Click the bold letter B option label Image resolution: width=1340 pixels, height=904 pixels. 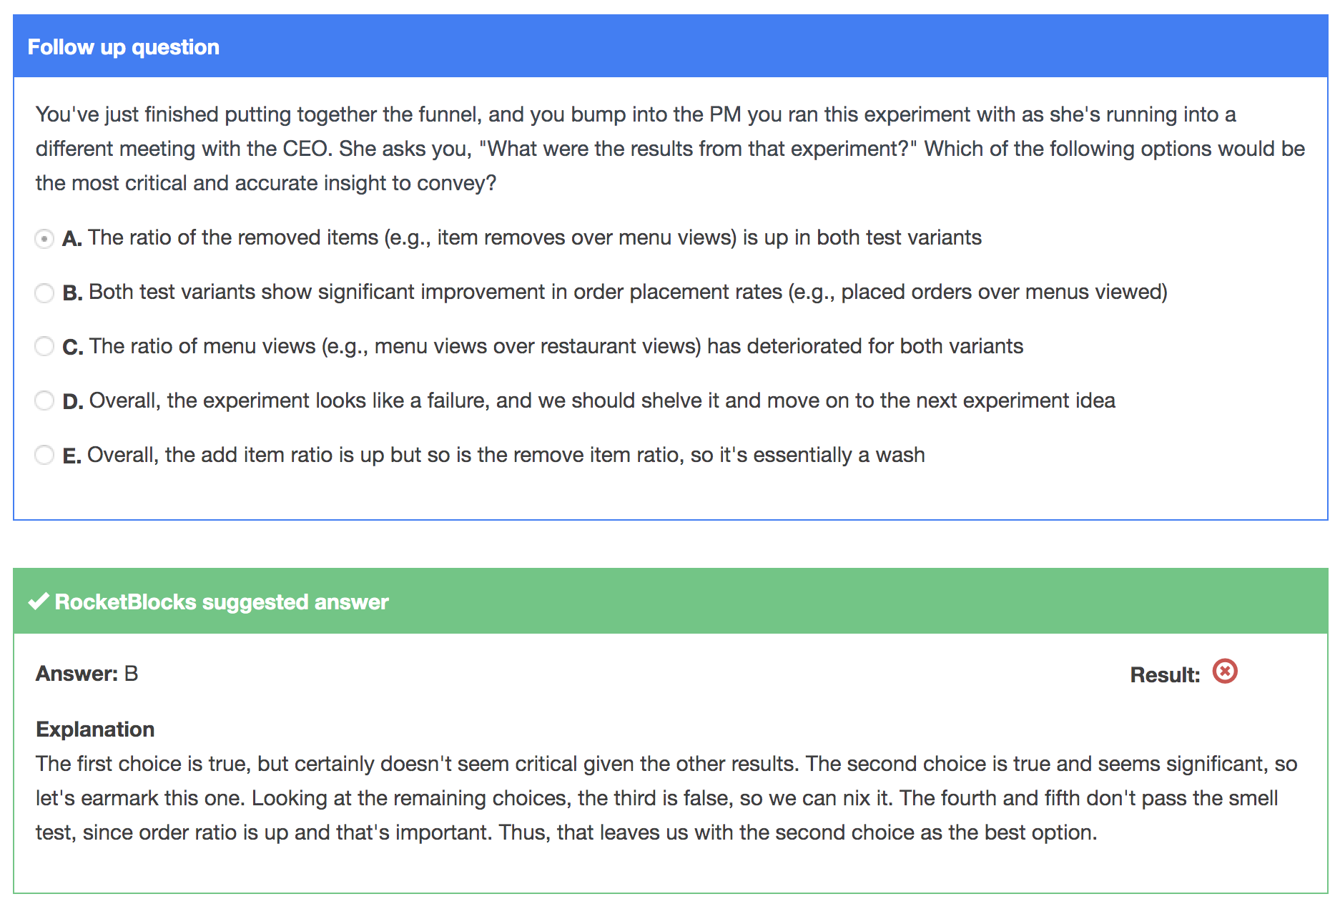[x=72, y=293]
